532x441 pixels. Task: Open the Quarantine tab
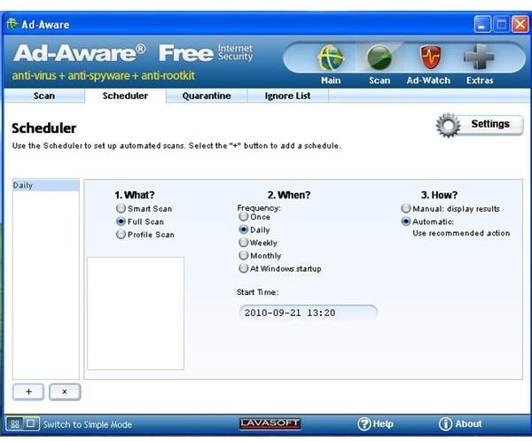(207, 96)
